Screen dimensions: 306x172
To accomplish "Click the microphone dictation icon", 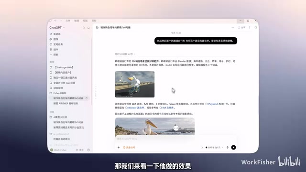I will (x=228, y=148).
